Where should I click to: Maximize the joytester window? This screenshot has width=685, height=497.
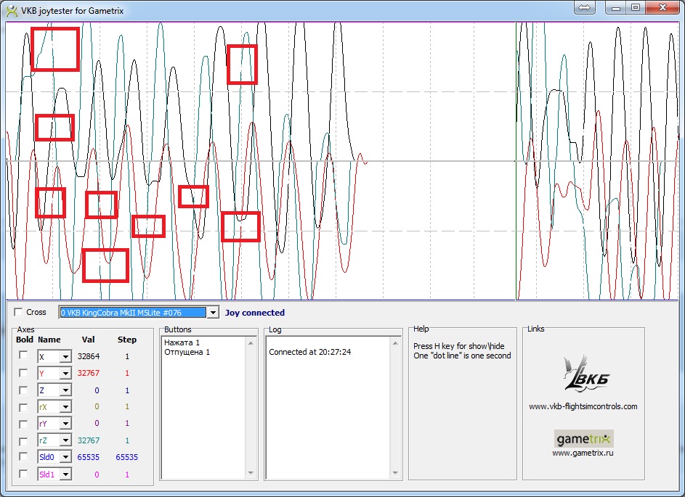click(x=636, y=7)
